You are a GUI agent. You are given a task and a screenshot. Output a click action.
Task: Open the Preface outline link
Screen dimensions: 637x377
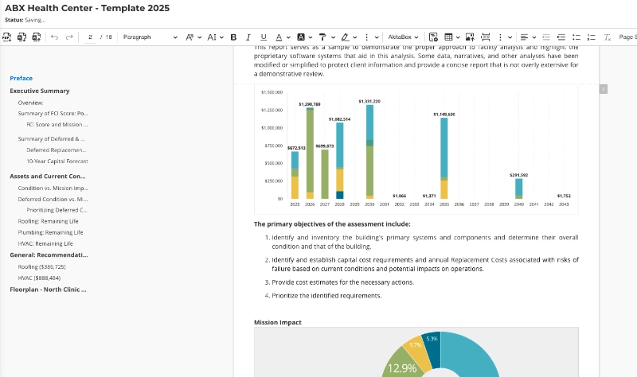(21, 78)
